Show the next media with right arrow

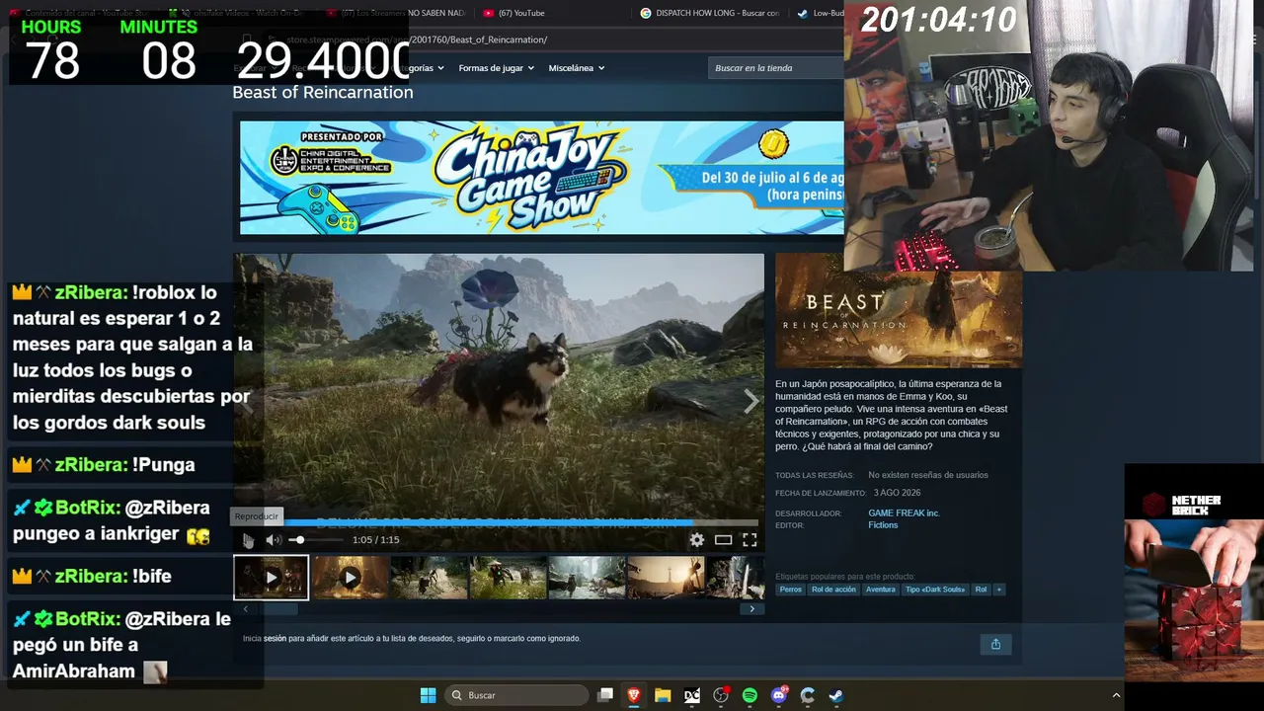[750, 401]
